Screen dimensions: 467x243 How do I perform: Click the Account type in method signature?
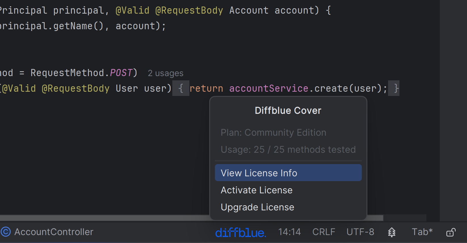click(x=249, y=11)
